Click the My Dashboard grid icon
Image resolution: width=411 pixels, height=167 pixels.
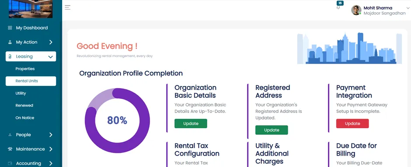pos(10,28)
